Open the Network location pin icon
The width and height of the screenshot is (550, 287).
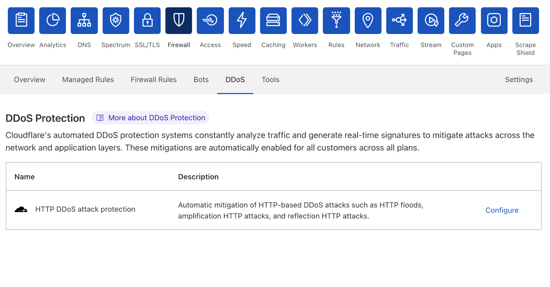(368, 21)
